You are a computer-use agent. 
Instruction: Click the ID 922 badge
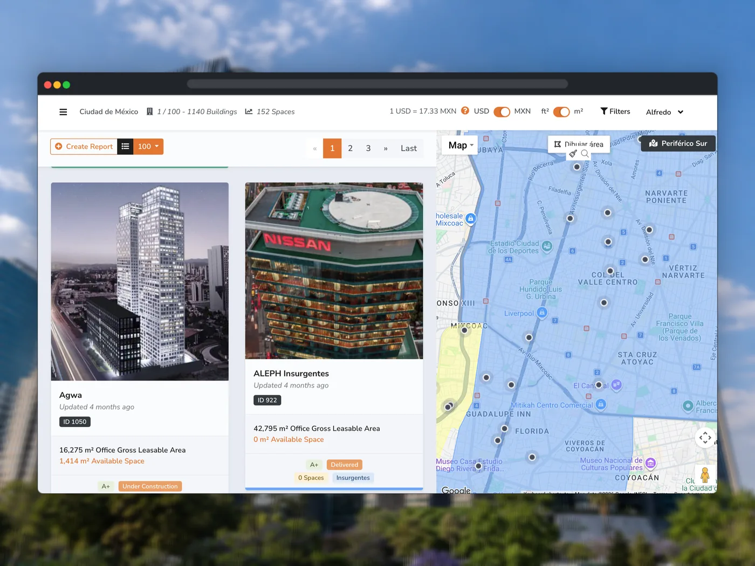point(267,400)
